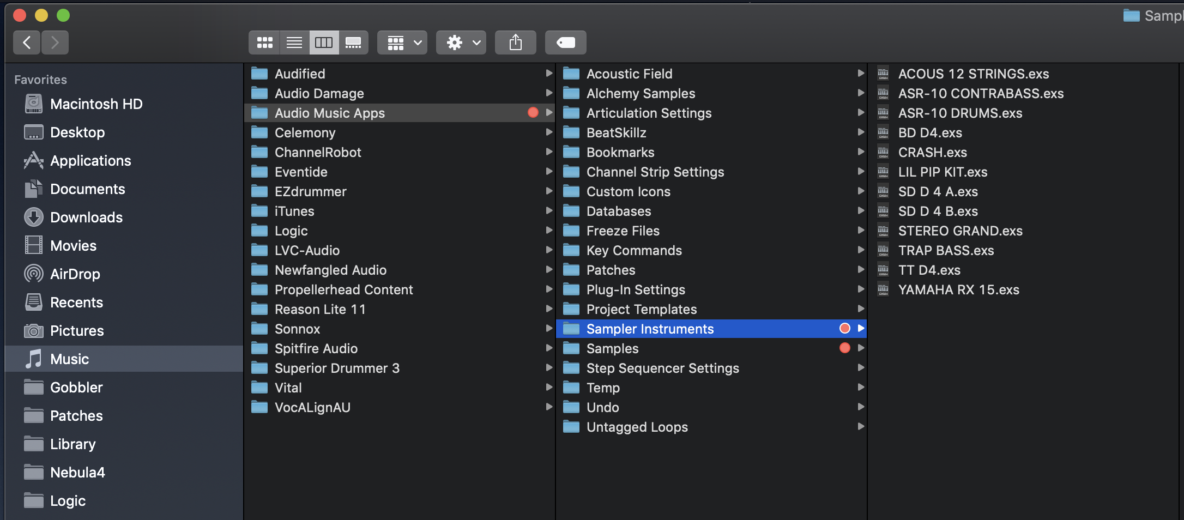Click the red tag dot on Samples

[844, 348]
